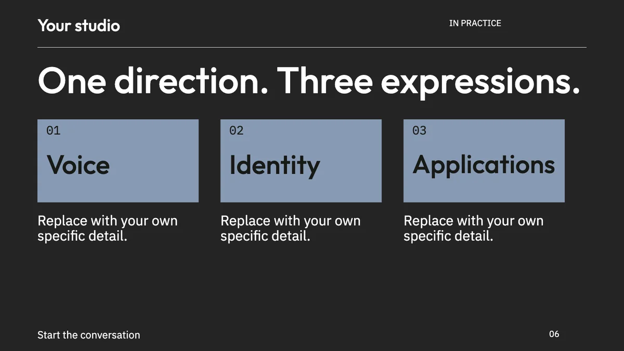Select the 'IN PRACTICE' section label

coord(475,23)
